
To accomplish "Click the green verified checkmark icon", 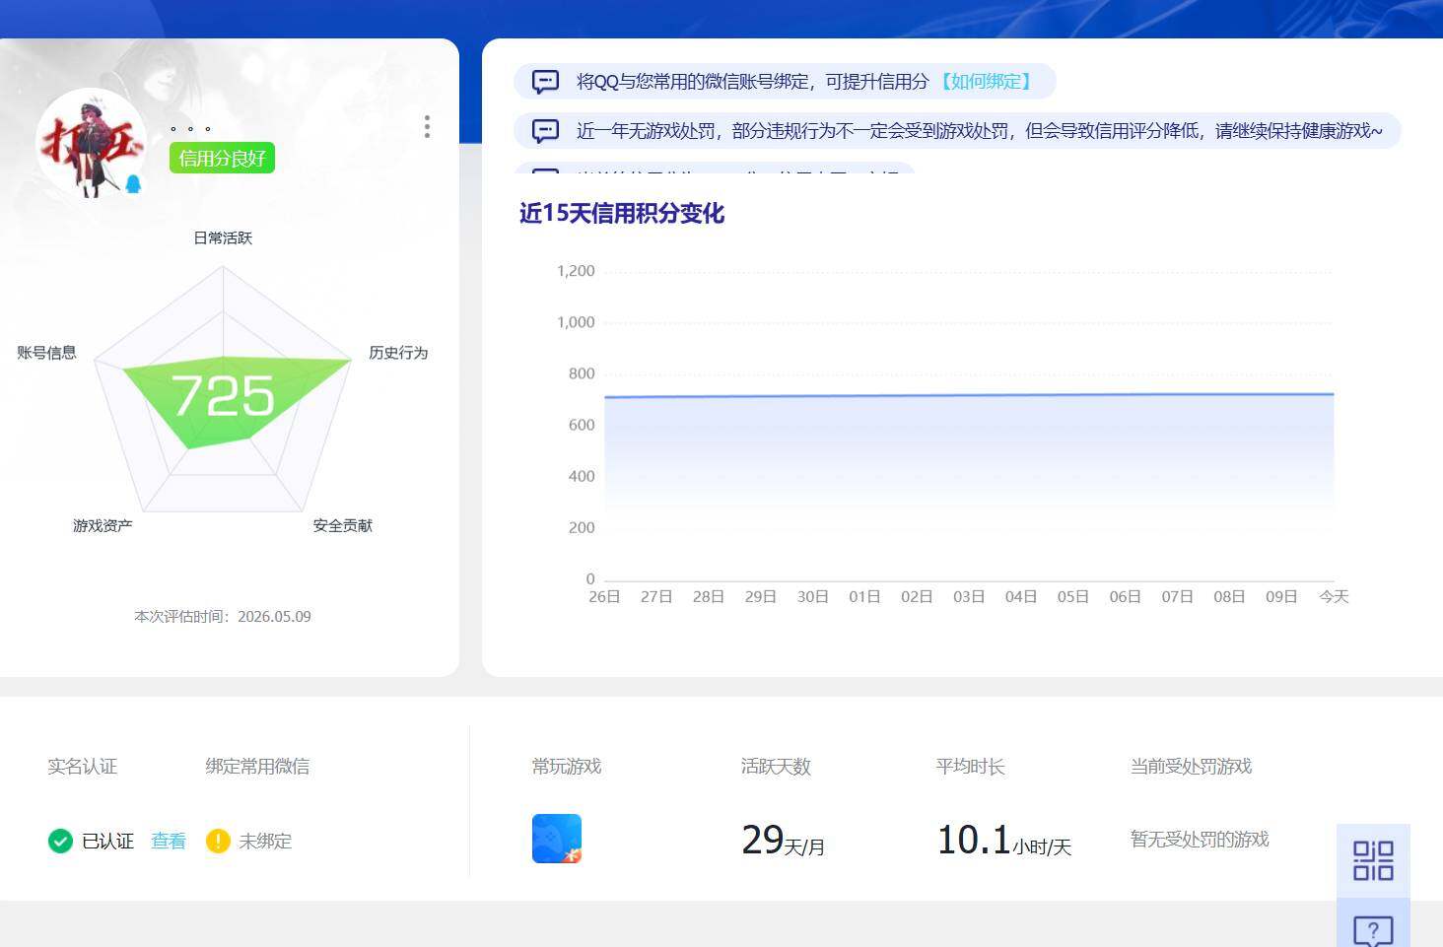I will (60, 841).
